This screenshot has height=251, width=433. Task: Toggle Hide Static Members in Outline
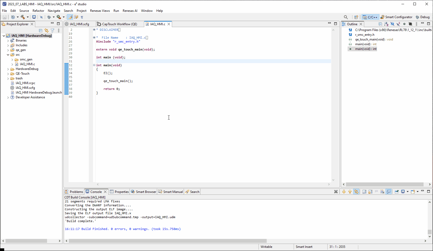pyautogui.click(x=398, y=24)
